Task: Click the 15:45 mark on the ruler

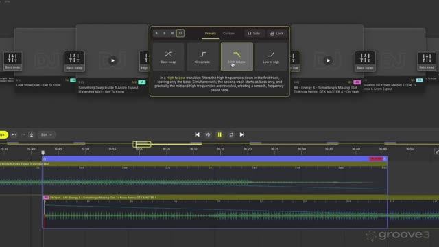Action: (x=58, y=149)
